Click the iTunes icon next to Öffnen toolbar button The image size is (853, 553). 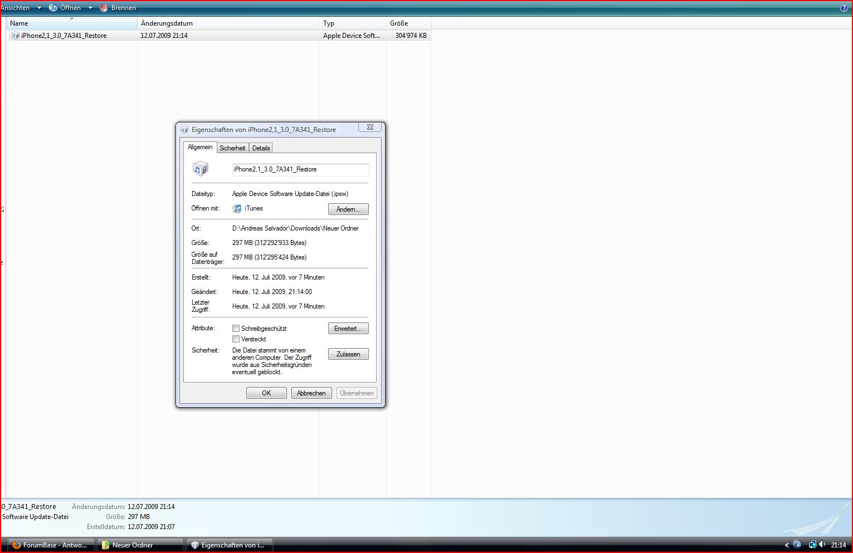click(53, 8)
